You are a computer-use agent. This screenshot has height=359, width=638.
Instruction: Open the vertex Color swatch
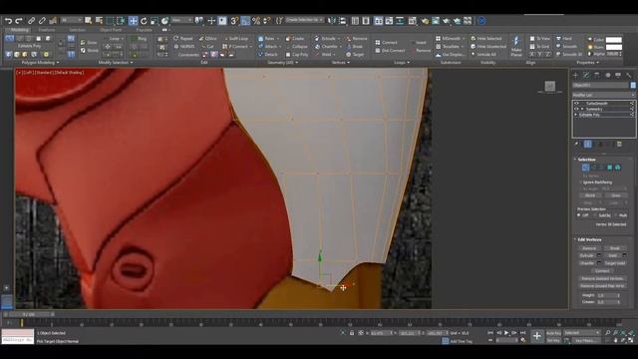click(614, 40)
